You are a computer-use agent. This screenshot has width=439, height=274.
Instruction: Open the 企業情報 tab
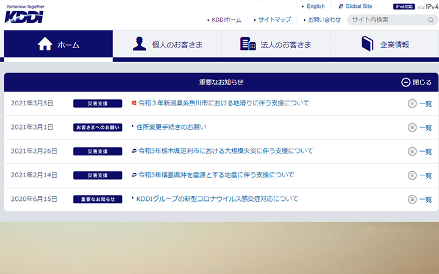[384, 44]
